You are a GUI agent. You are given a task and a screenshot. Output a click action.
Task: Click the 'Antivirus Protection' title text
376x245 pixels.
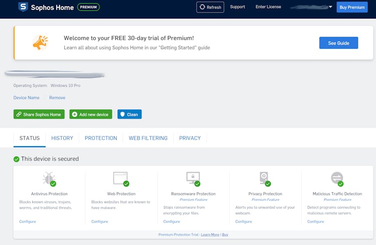[49, 194]
